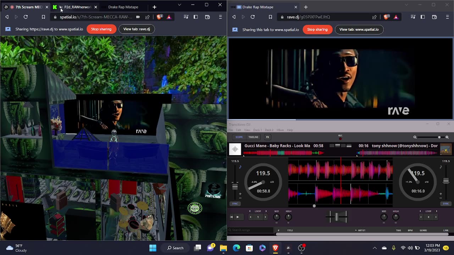Click View tab: www.spatial.io button
Viewport: 454px width, 255px height.
coord(359,29)
